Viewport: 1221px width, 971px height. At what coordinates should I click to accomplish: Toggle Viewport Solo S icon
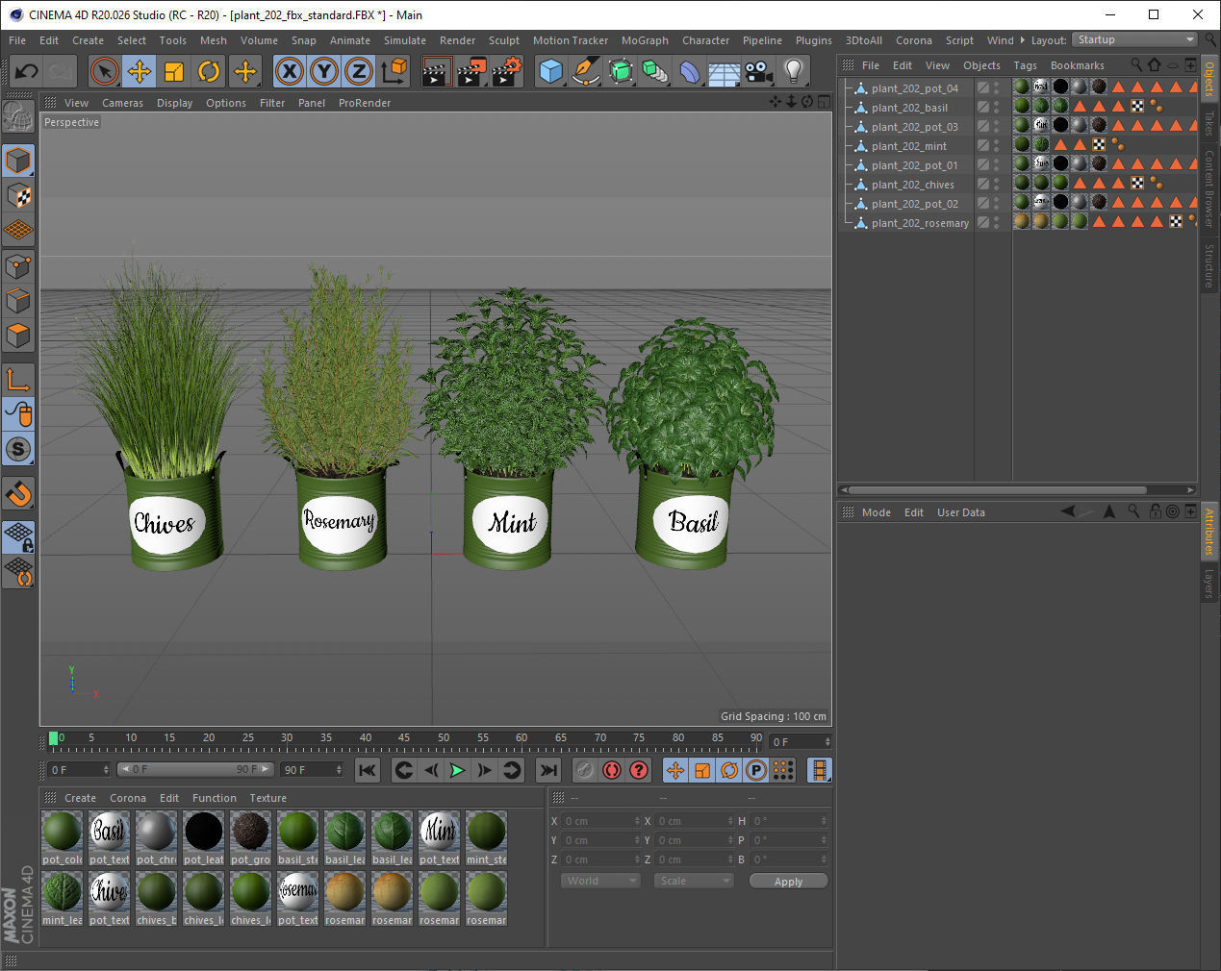pyautogui.click(x=18, y=449)
